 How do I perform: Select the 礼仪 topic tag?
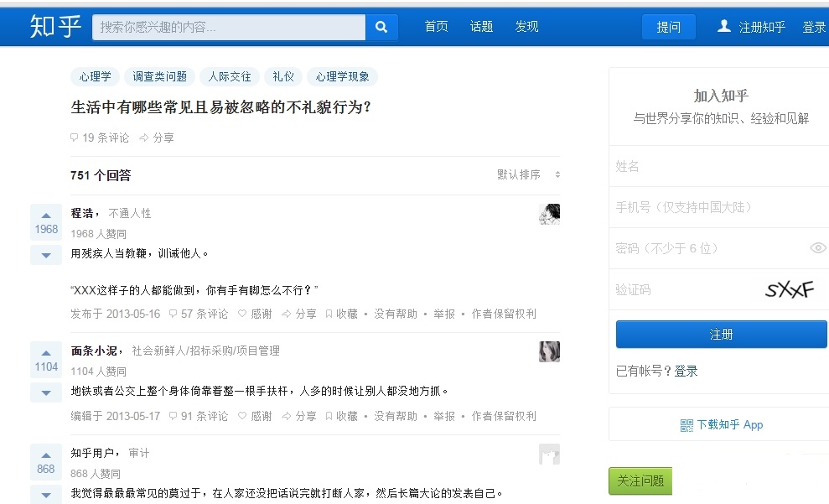(282, 76)
